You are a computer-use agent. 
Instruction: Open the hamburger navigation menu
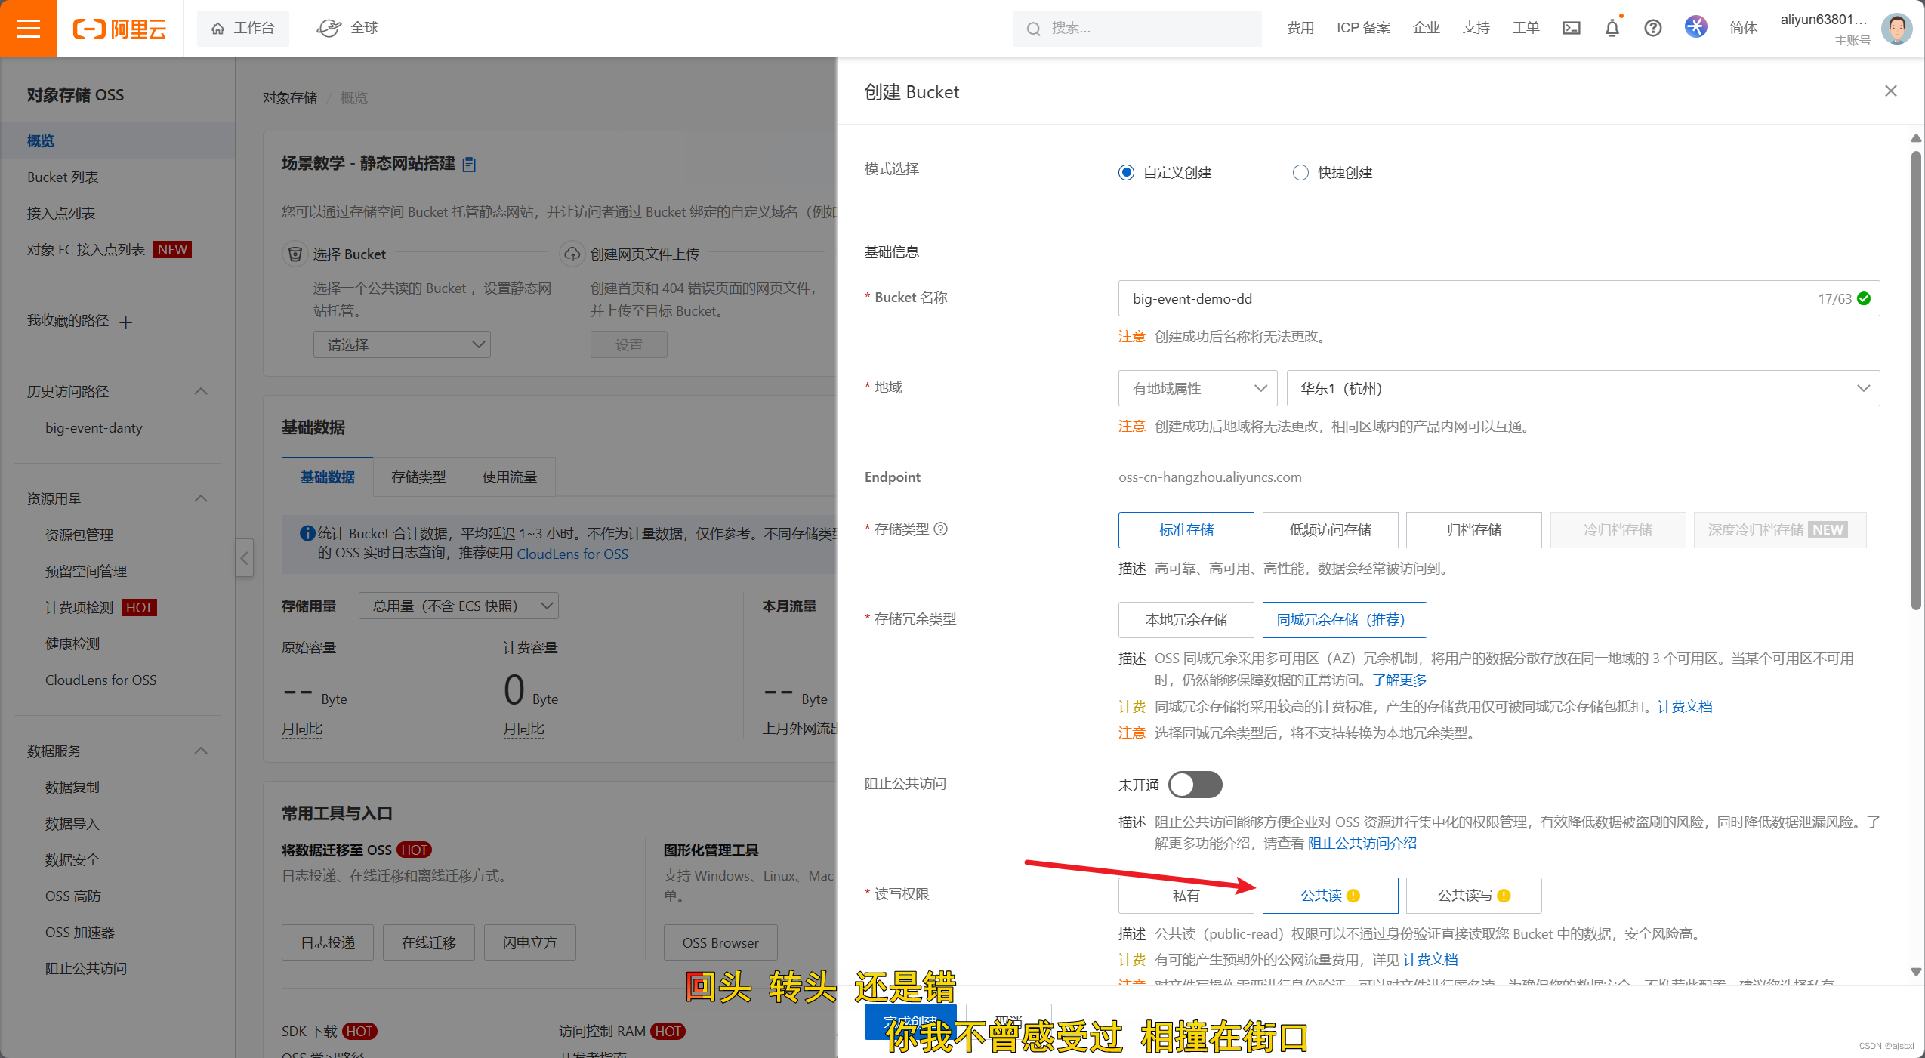(28, 28)
